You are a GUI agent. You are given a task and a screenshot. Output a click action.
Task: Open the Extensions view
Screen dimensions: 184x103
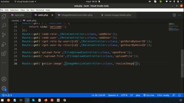click(x=4, y=54)
